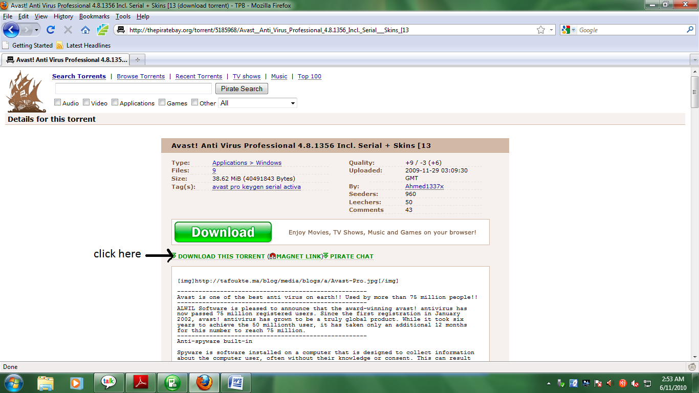Click DOWNLOAD THIS TORRENT link
The image size is (699, 393).
coord(222,256)
